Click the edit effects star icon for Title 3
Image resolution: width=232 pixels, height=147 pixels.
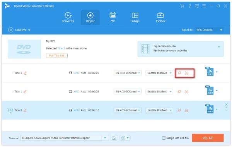[179, 73]
